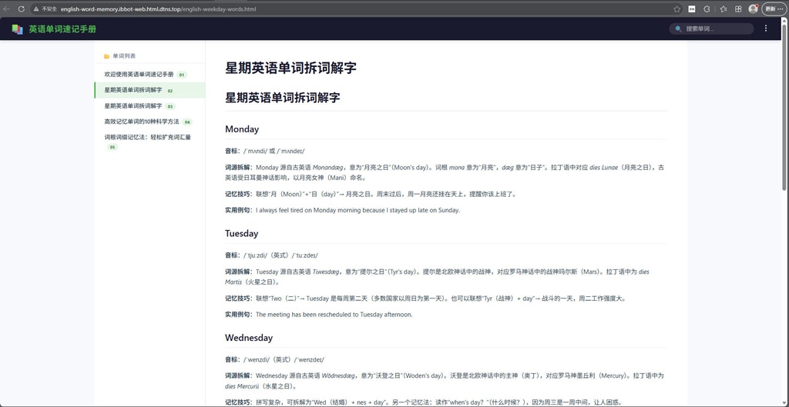Viewport: 789px width, 407px height.
Task: Open 词根词缀记忆法 sidebar entry
Action: coord(149,142)
